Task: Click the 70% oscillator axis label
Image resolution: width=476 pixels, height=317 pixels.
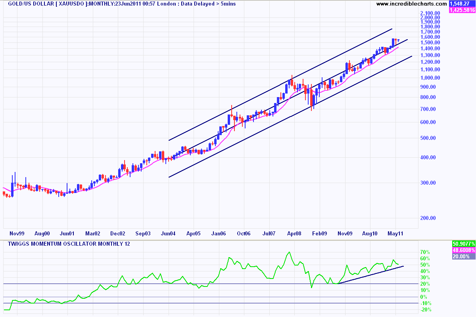Action: 426,252
